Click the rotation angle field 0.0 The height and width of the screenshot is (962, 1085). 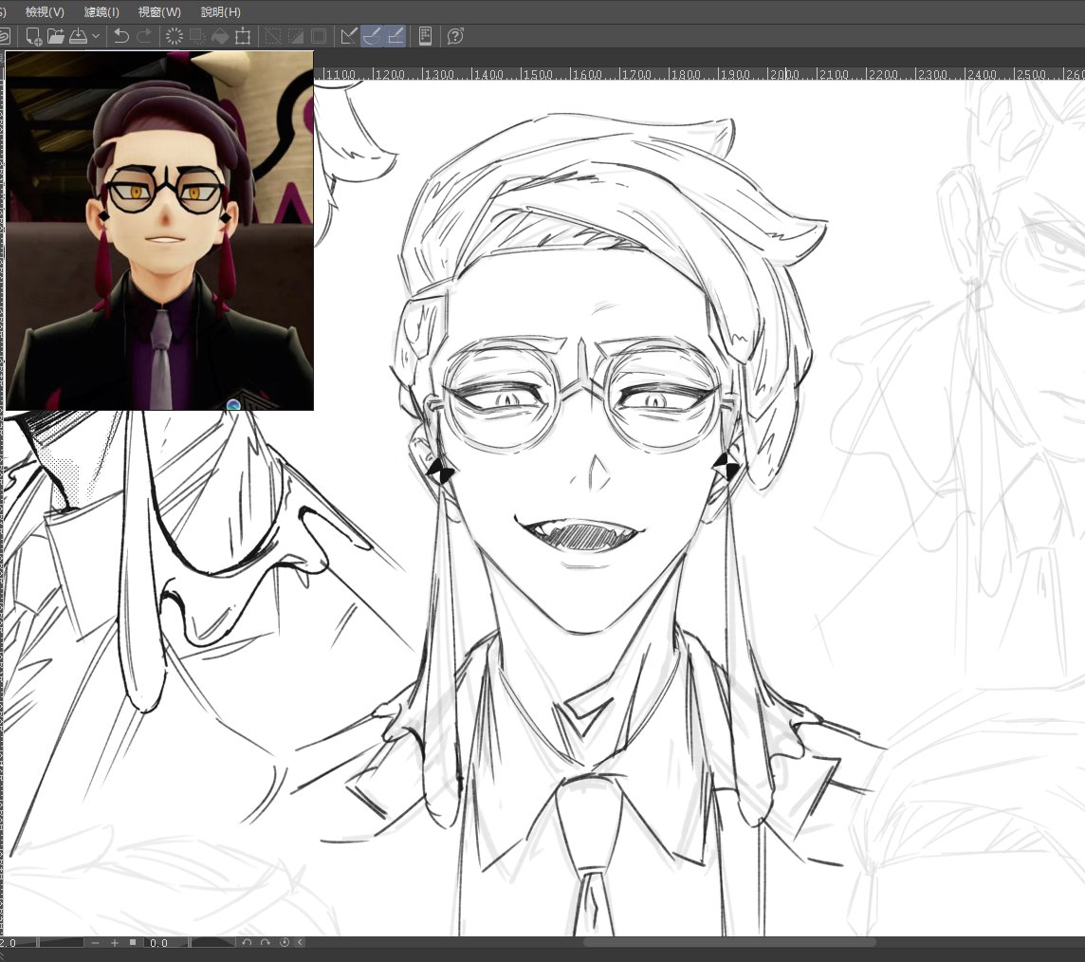point(159,943)
